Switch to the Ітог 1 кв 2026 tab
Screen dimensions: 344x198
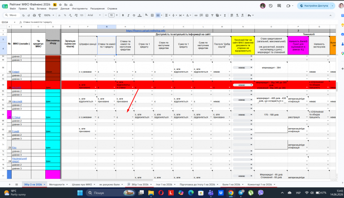pos(164,185)
